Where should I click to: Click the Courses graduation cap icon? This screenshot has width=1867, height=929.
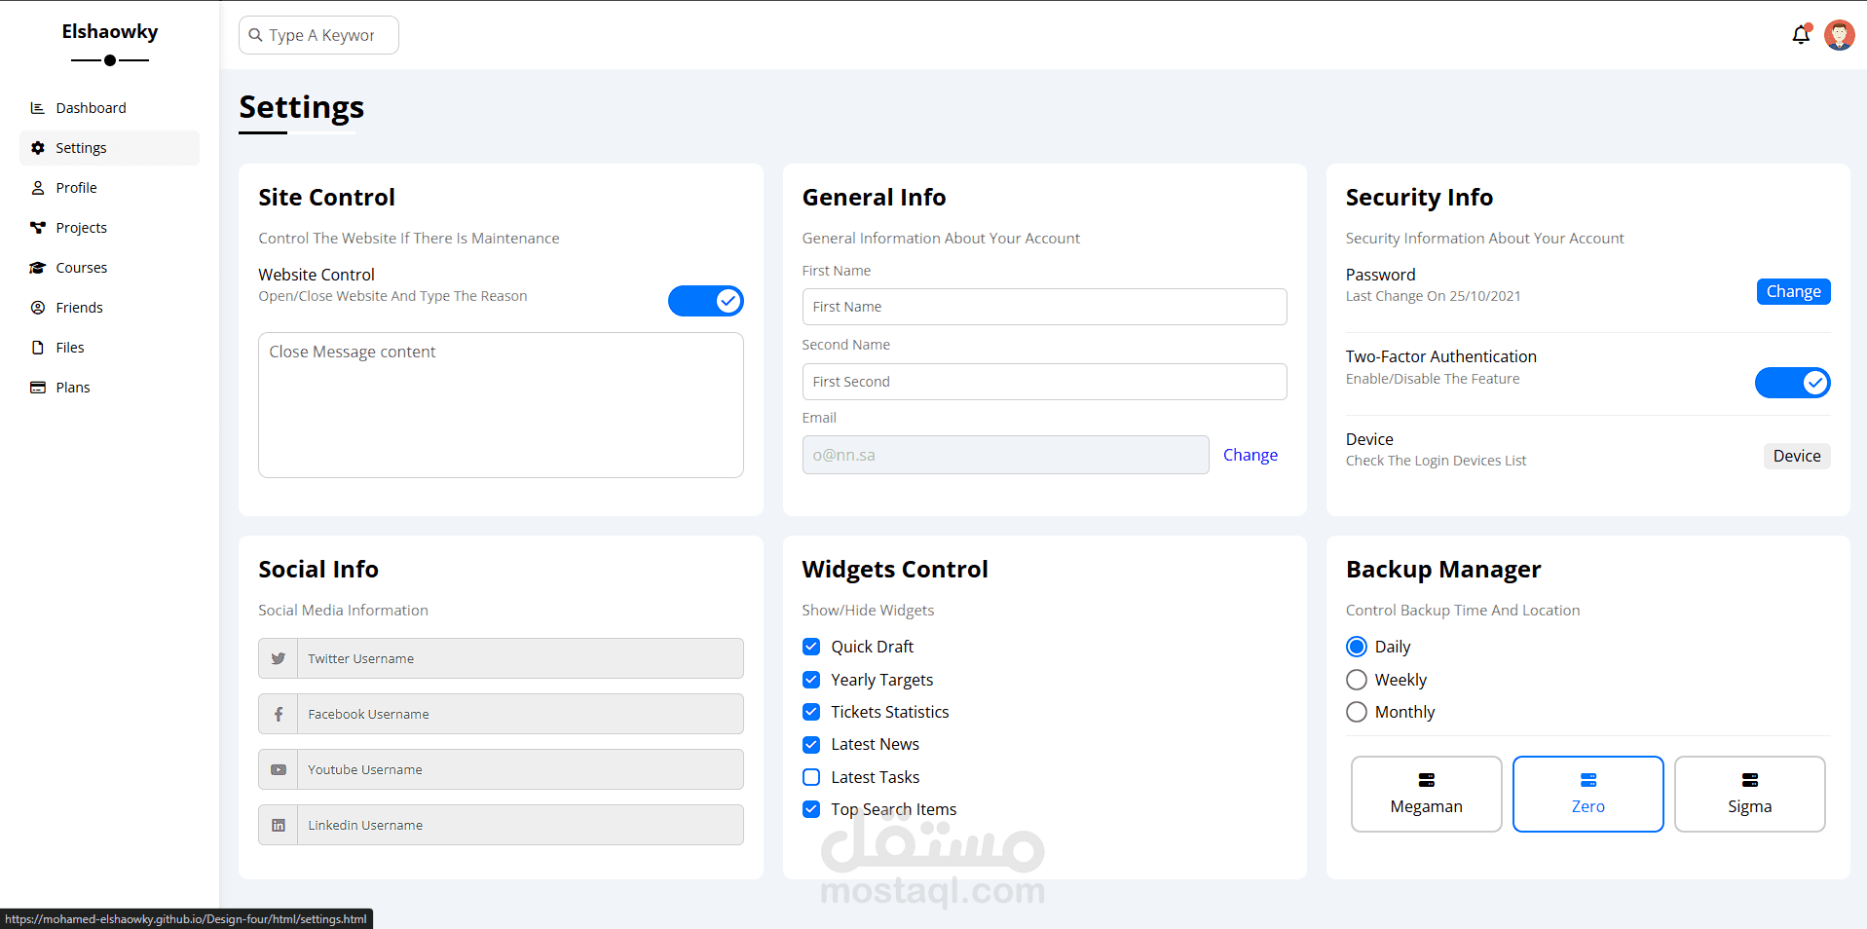coord(38,268)
